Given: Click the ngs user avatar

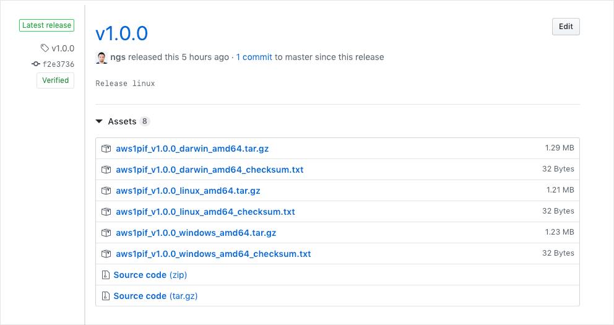Looking at the screenshot, I should (102, 58).
